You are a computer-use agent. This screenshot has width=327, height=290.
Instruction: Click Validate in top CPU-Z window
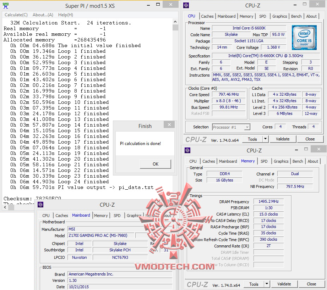point(283,139)
